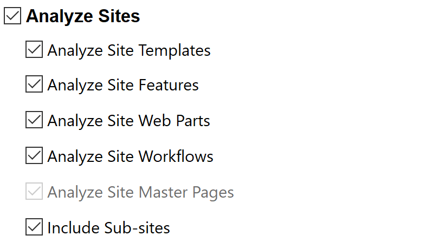432x242 pixels.
Task: Click the bold Analyze Sites heading label
Action: [x=83, y=16]
